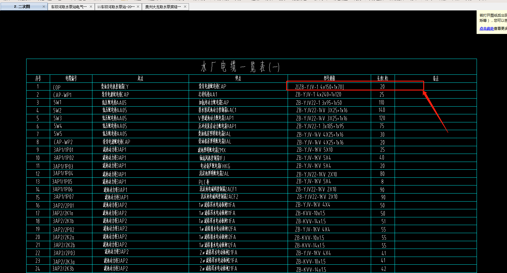Viewport: 507px width, 273px height.
Task: Click length value 140
Action: (x=382, y=110)
